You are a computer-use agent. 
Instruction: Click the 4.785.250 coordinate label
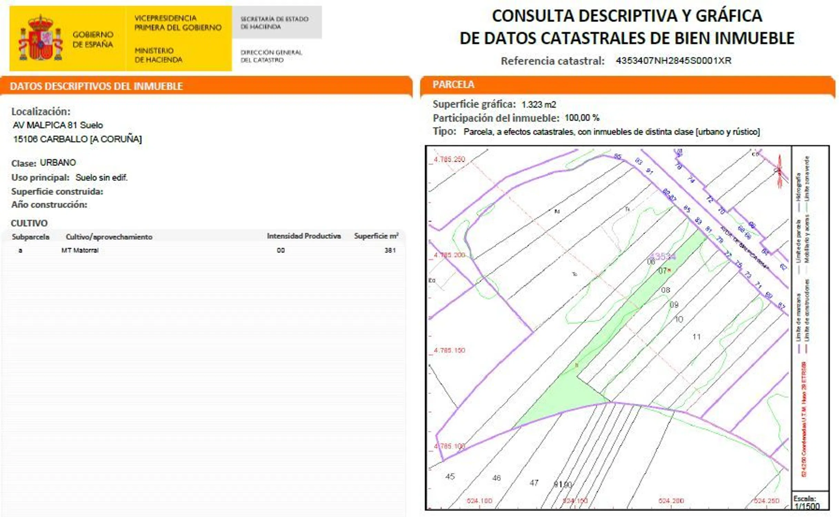point(449,159)
